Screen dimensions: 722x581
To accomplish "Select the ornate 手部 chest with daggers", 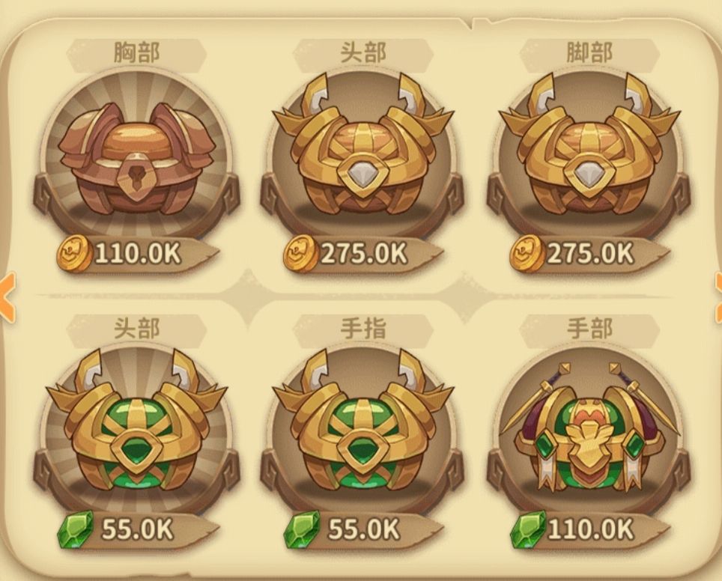I will coord(589,426).
